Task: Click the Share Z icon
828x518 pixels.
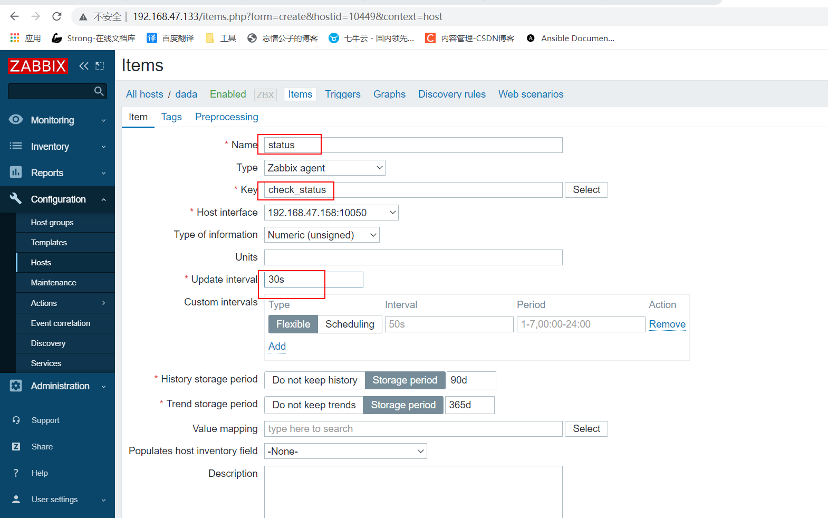Action: (x=16, y=447)
